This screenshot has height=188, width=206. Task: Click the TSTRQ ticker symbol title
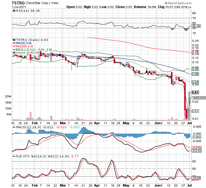pos(18,3)
